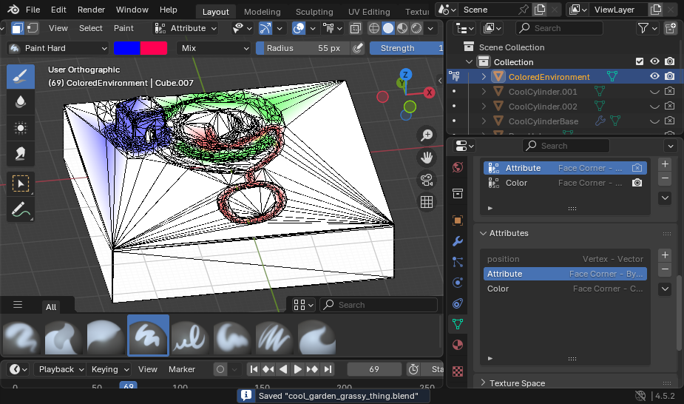
Task: Uncheck the Collection exclude checkbox
Action: coord(640,62)
